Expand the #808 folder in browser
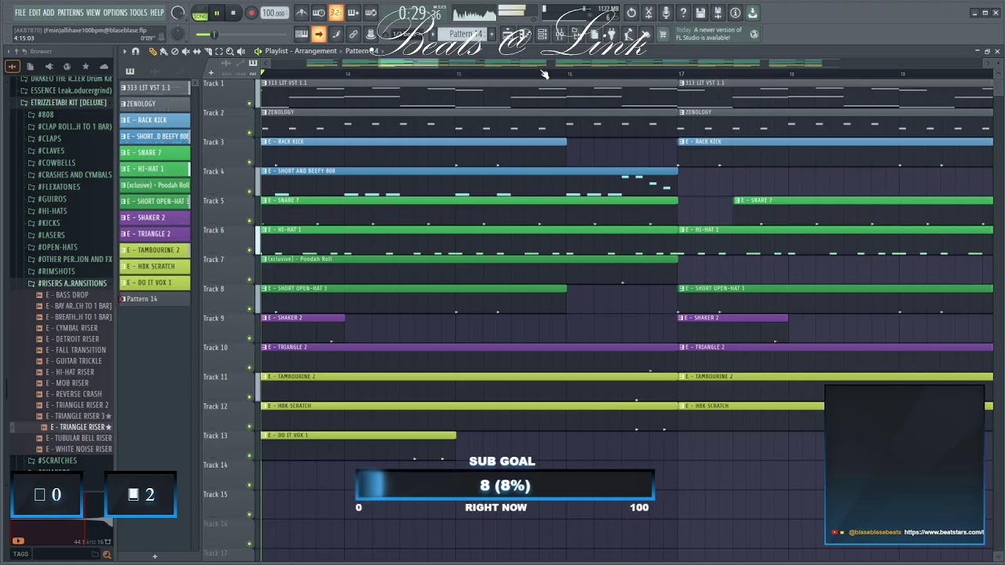Image resolution: width=1005 pixels, height=565 pixels. (41, 115)
